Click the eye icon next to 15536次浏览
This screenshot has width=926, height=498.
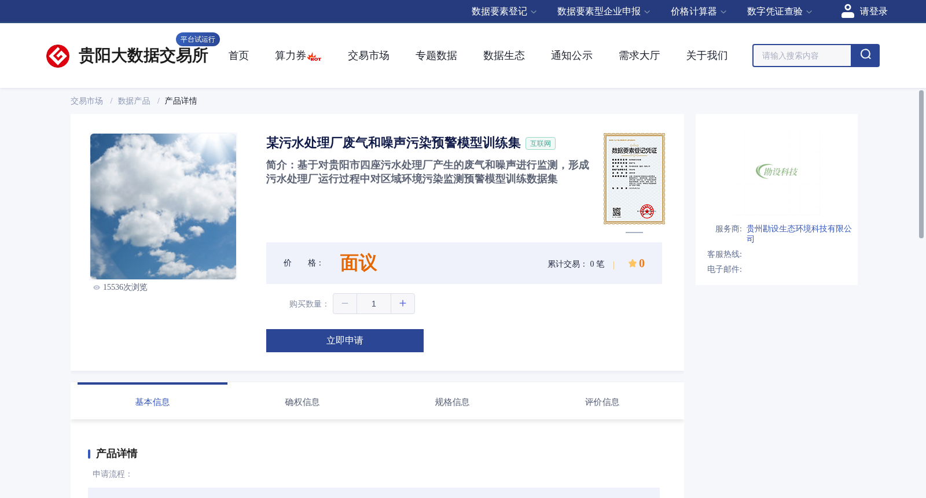point(97,287)
